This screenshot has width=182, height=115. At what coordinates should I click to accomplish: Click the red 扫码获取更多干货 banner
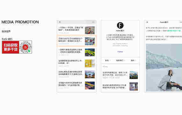[x=11, y=47]
